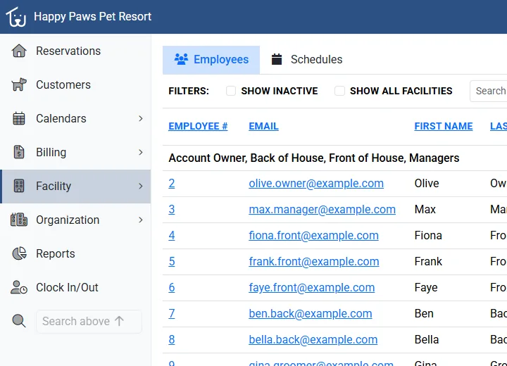The image size is (507, 366).
Task: Click first name Faye cell
Action: 426,287
